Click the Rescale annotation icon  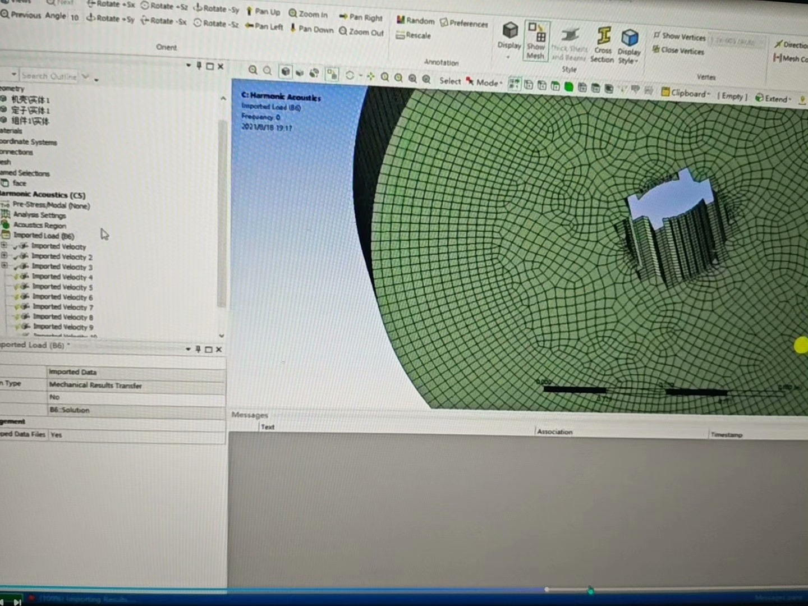click(x=414, y=35)
